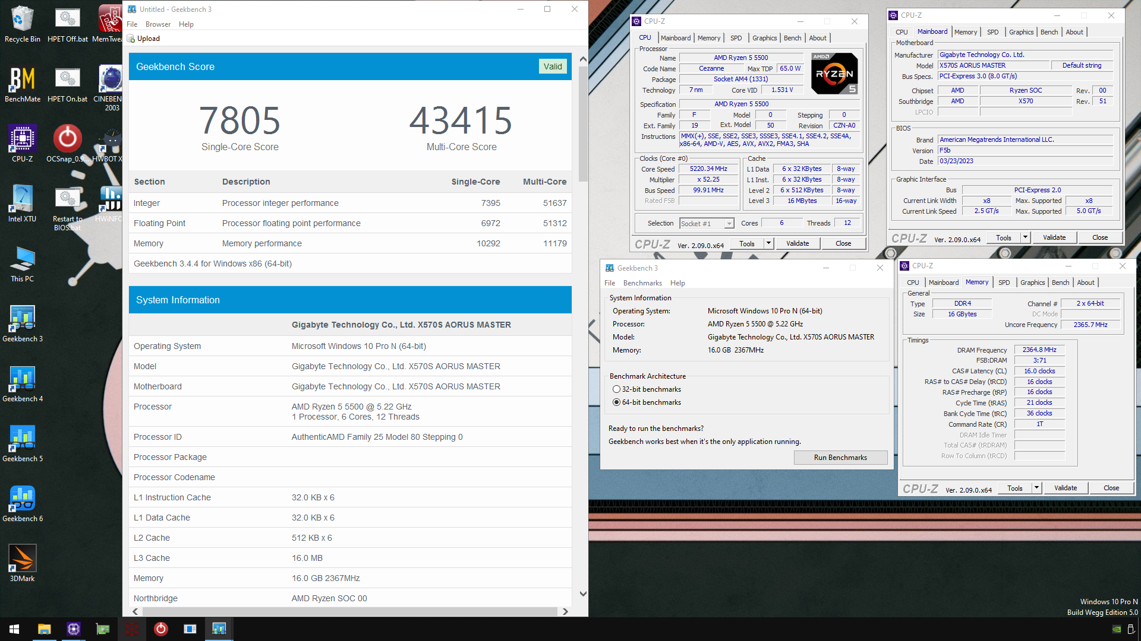Viewport: 1141px width, 641px height.
Task: Open File menu in Untitled Geekbench window
Action: coord(132,24)
